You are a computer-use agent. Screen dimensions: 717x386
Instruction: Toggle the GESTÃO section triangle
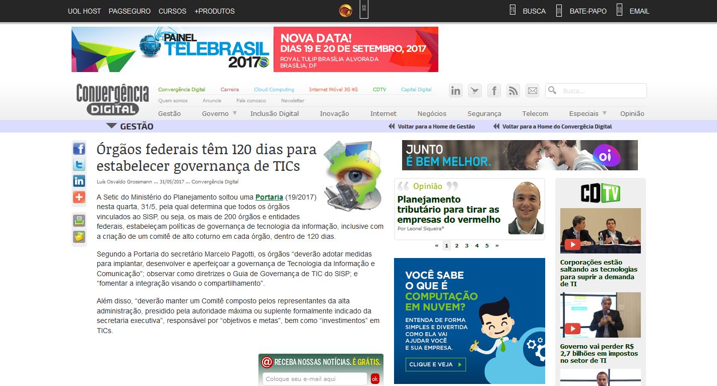(x=112, y=126)
